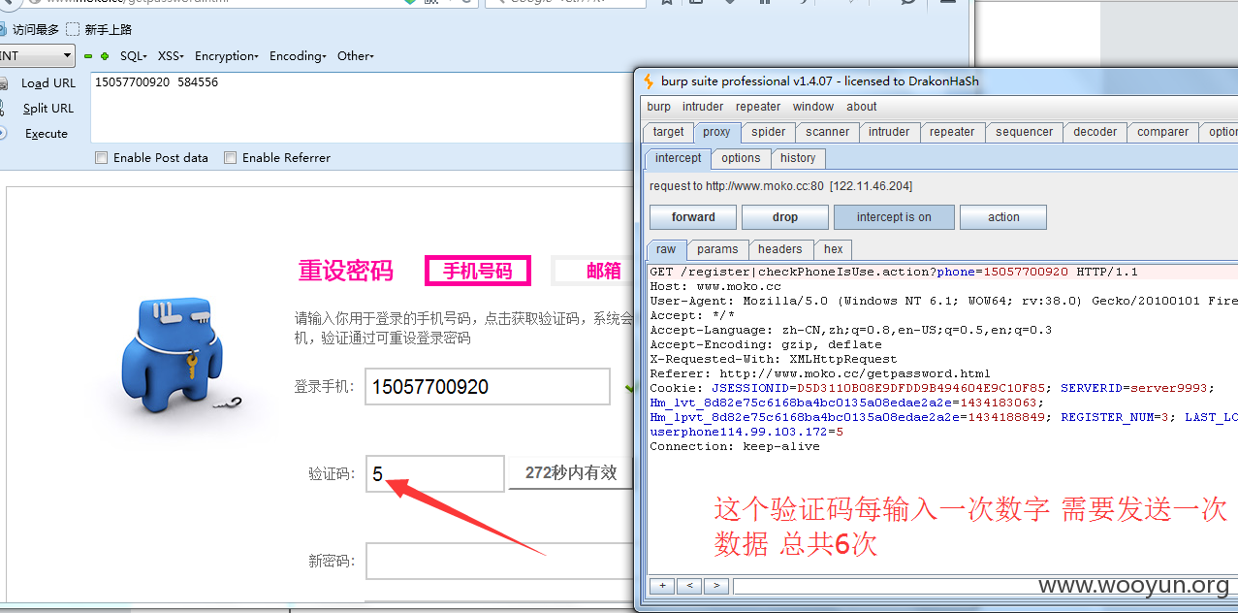Screen dimensions: 1238x613
Task: Click the 'X-Requested-With: XMLHttpRequest' line
Action: pos(774,360)
